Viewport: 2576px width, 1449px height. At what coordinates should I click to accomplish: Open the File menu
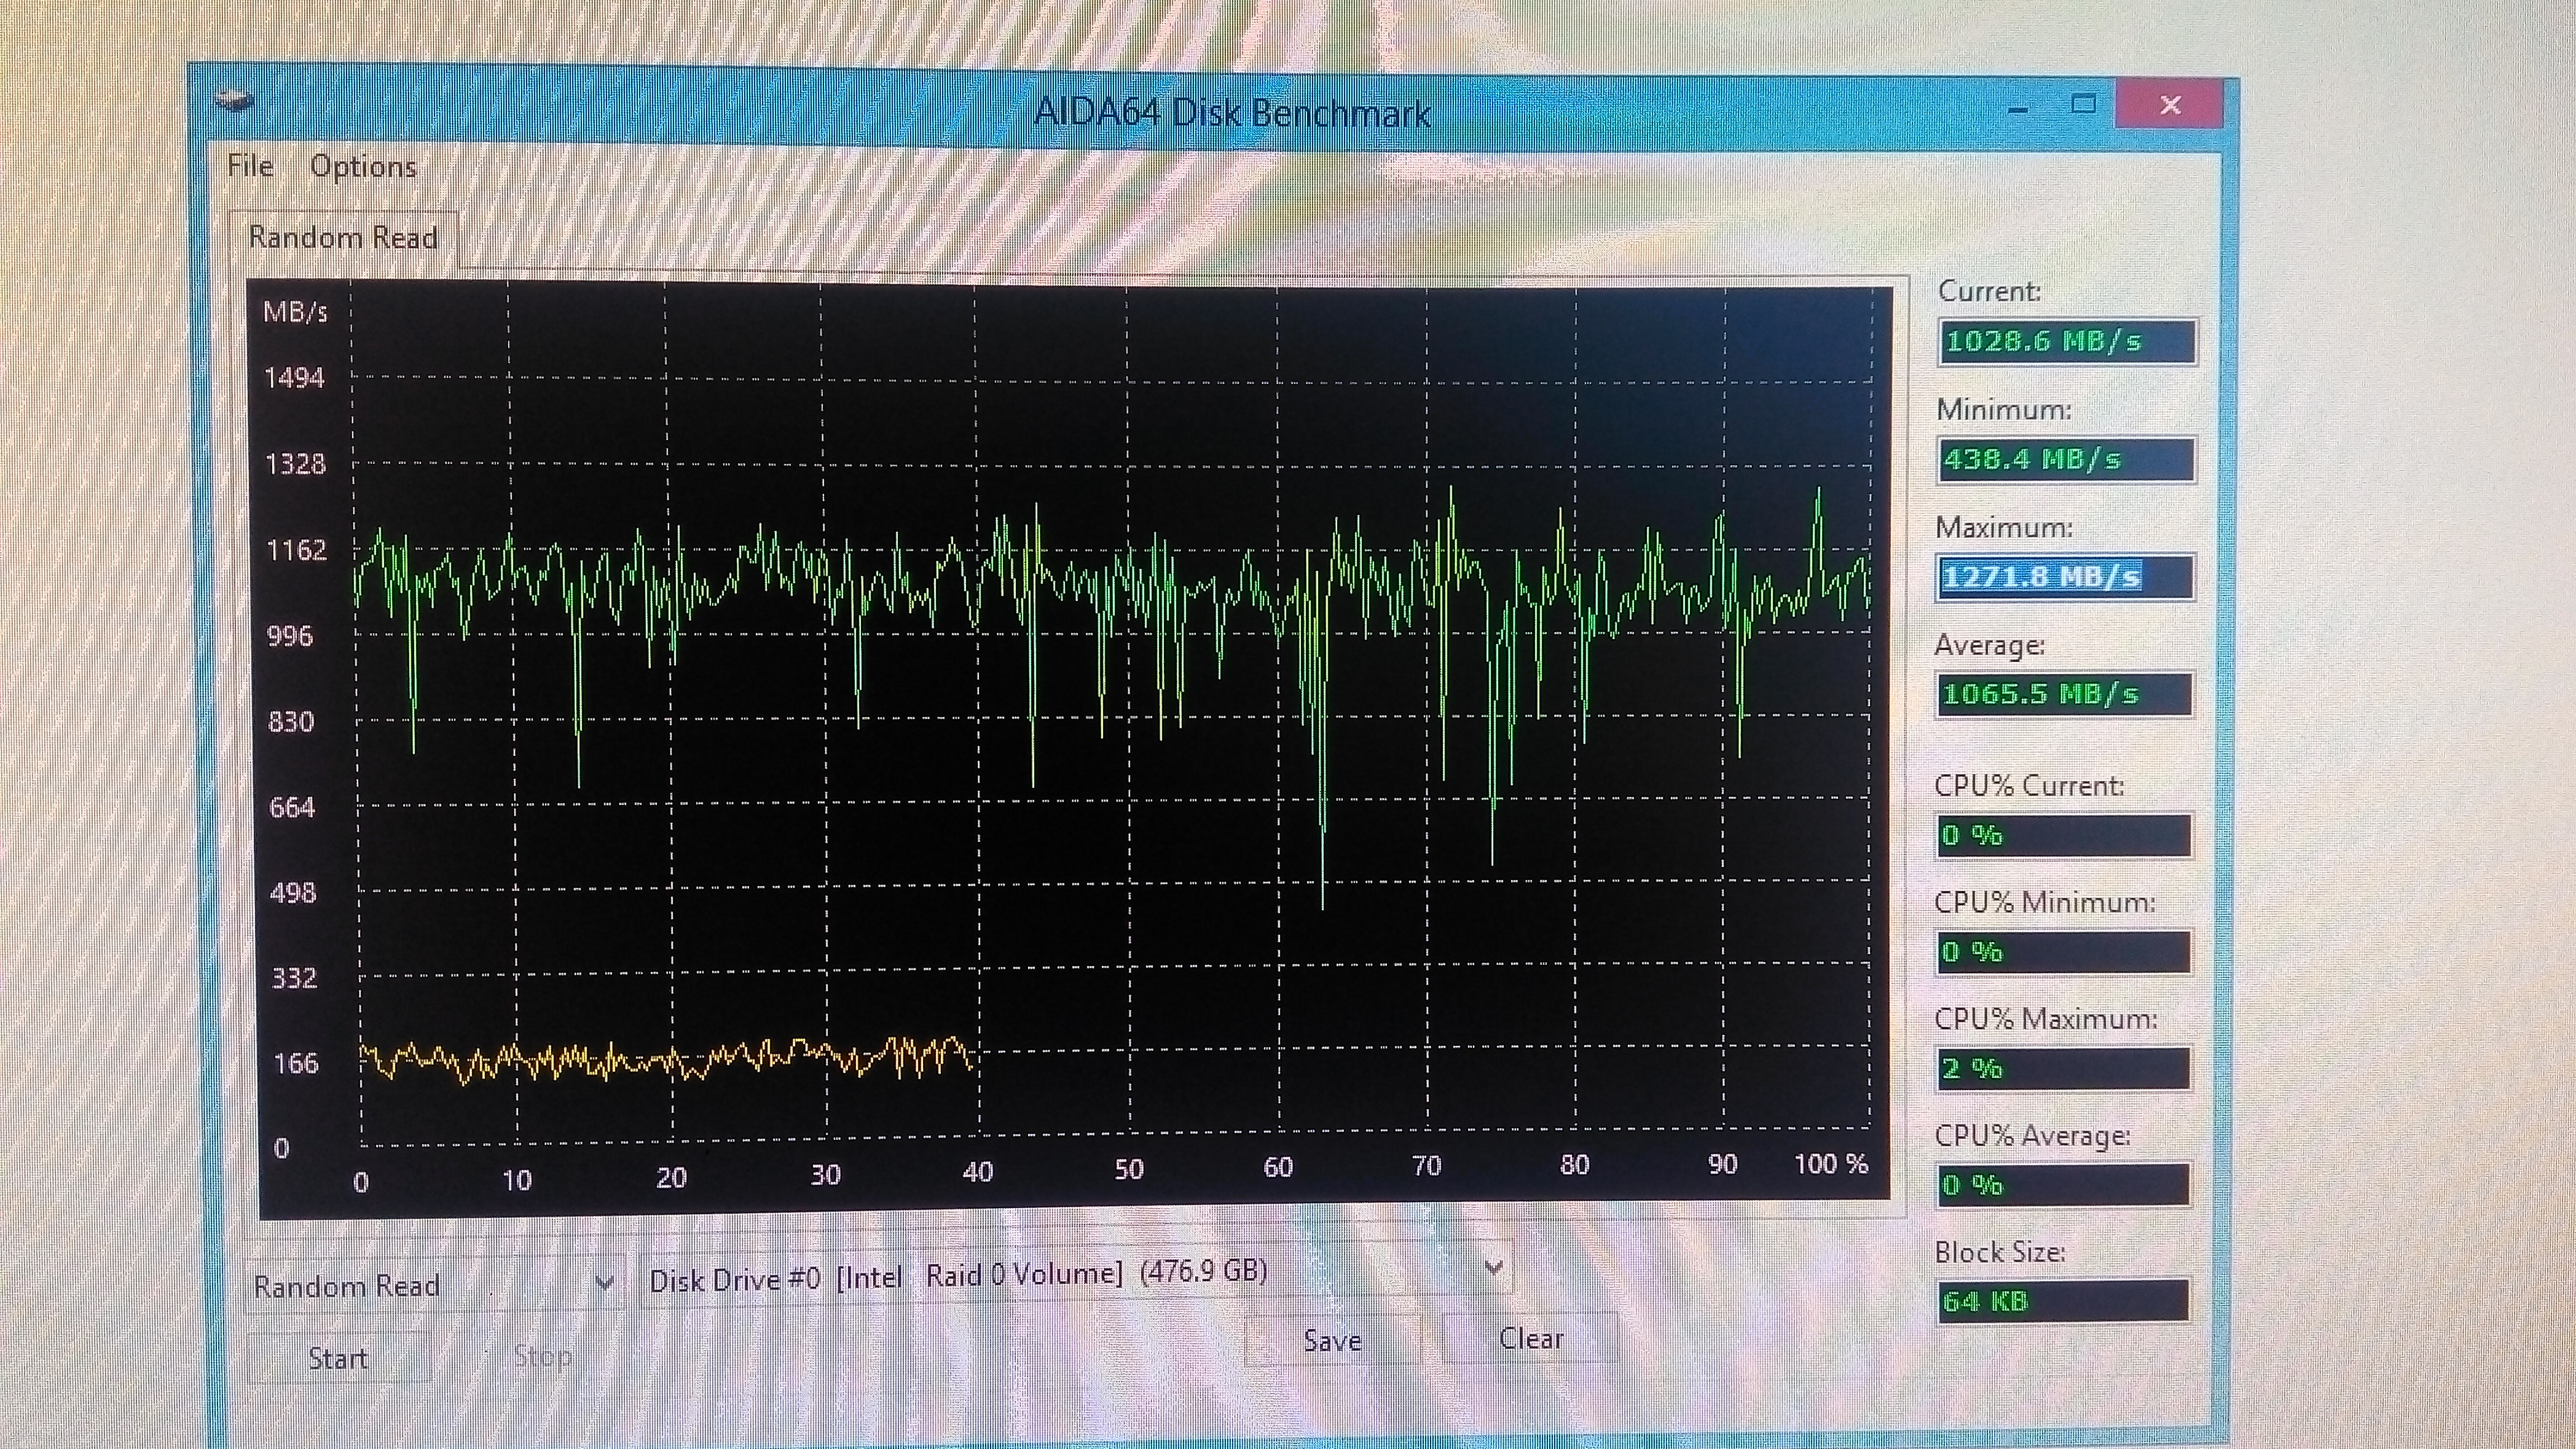tap(250, 165)
